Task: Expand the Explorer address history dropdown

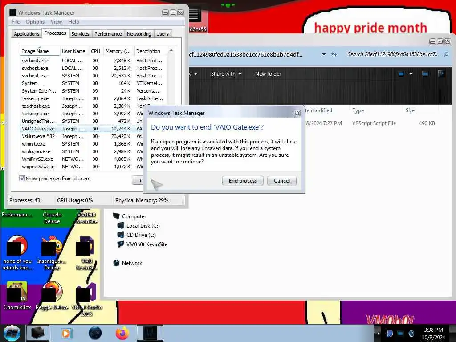Action: [x=324, y=54]
